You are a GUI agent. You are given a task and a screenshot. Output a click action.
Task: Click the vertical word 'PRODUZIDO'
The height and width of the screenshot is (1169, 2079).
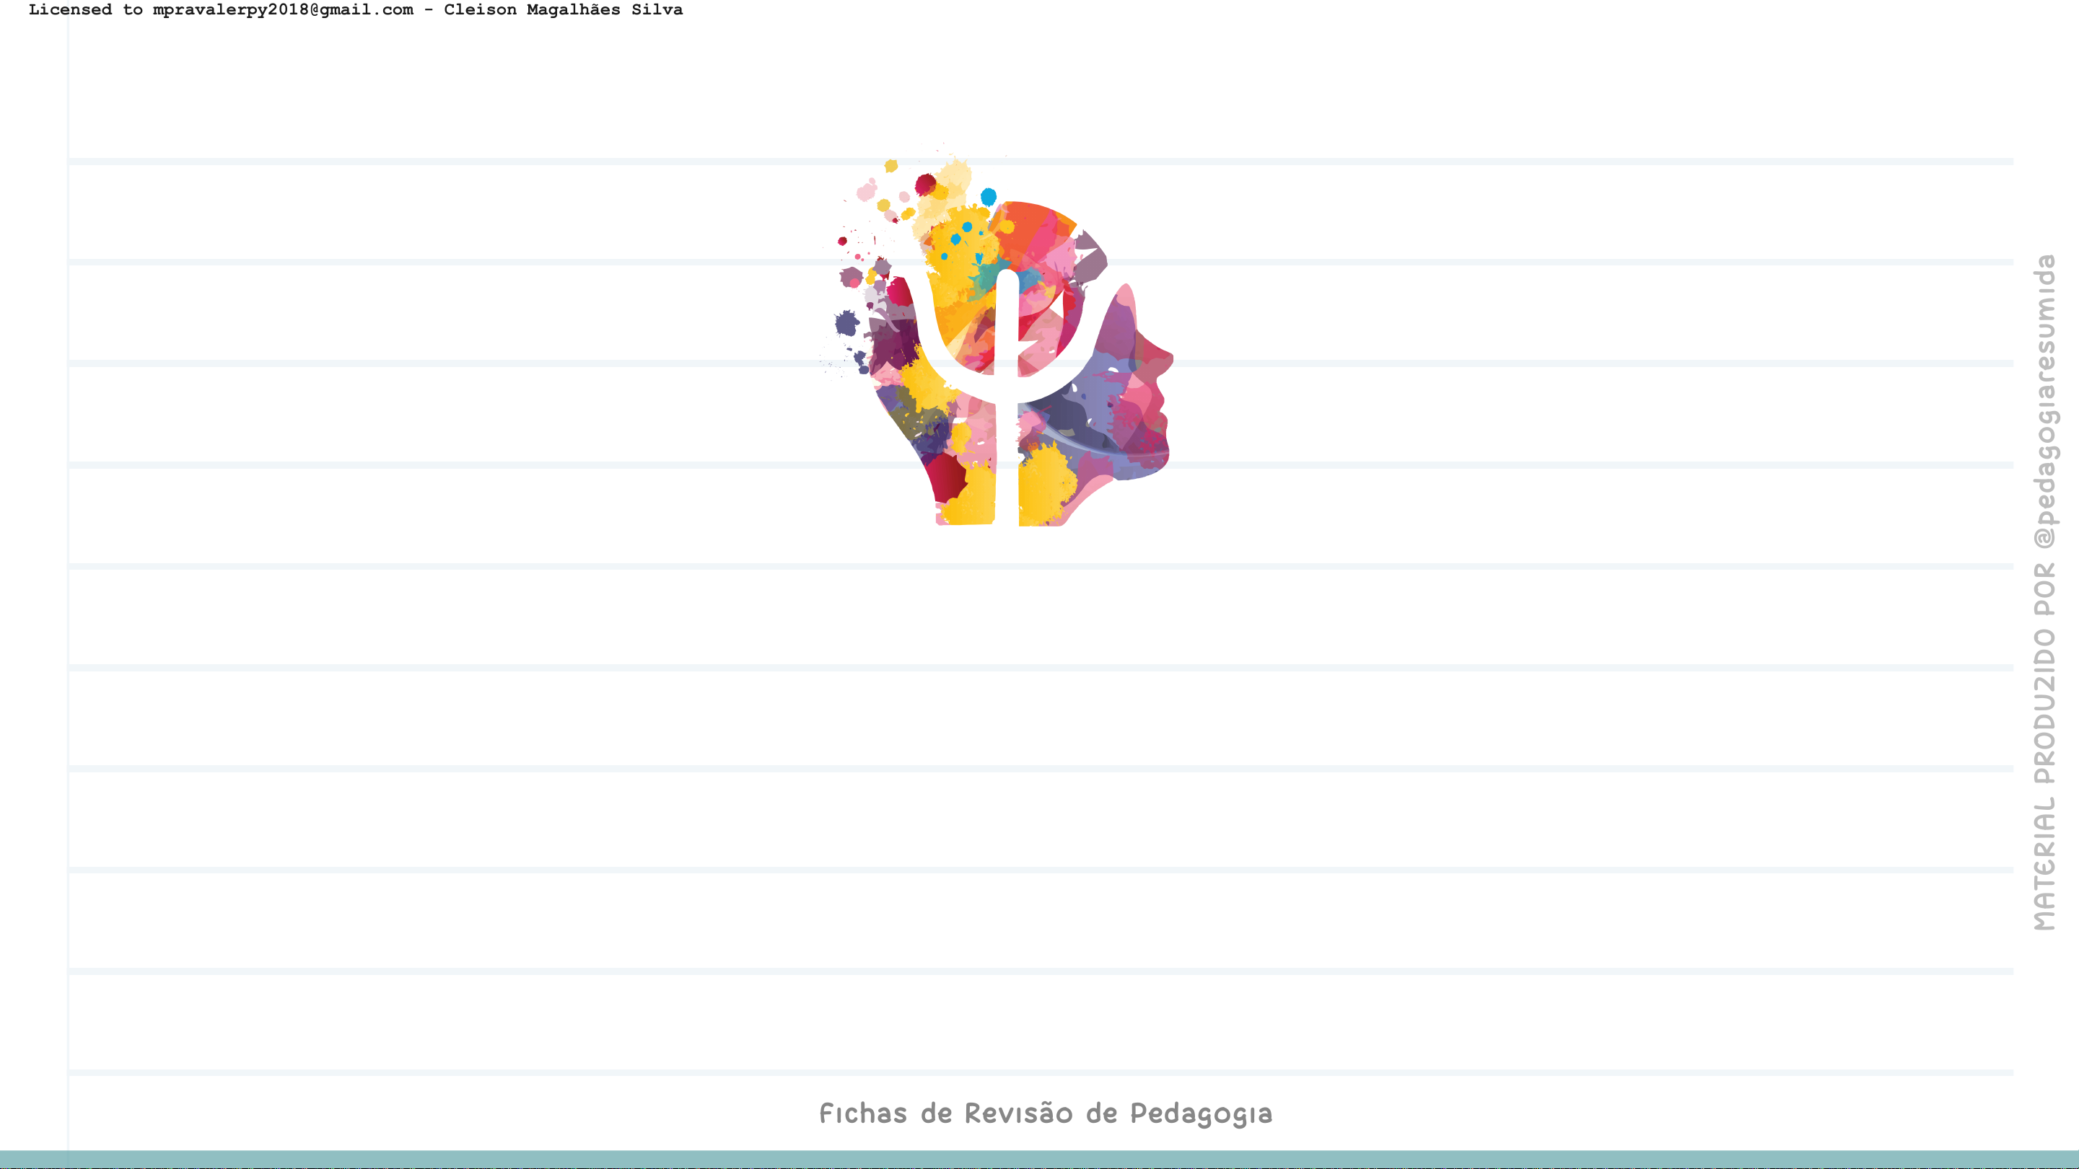point(2044,706)
